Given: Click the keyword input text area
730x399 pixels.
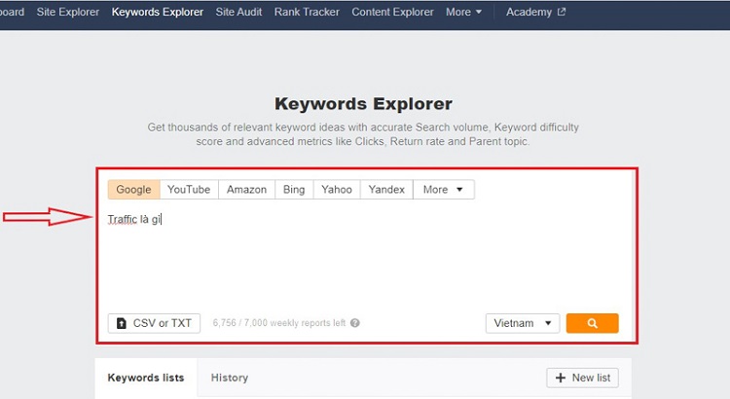Looking at the screenshot, I should click(x=365, y=256).
